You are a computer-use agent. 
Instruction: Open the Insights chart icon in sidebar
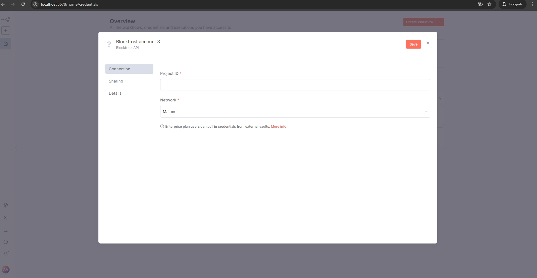pos(6,230)
